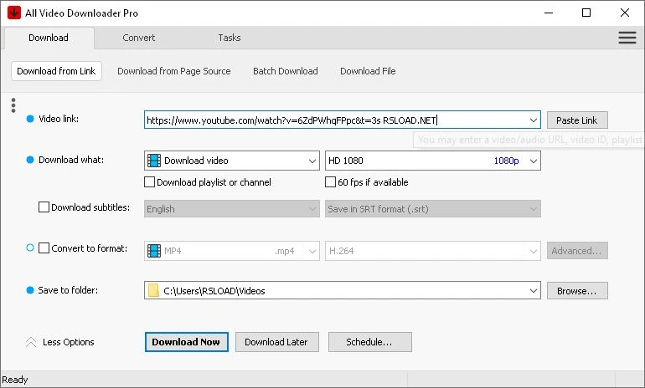Enable the Download subtitles checkbox
The width and height of the screenshot is (645, 388).
44,207
